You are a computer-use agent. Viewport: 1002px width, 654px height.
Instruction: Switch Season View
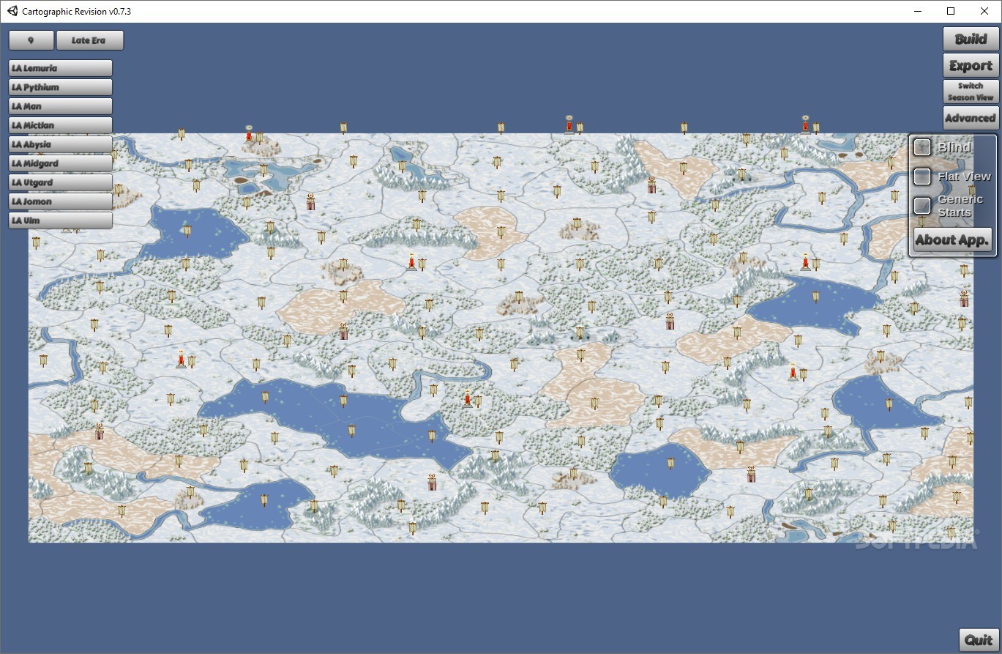[971, 92]
